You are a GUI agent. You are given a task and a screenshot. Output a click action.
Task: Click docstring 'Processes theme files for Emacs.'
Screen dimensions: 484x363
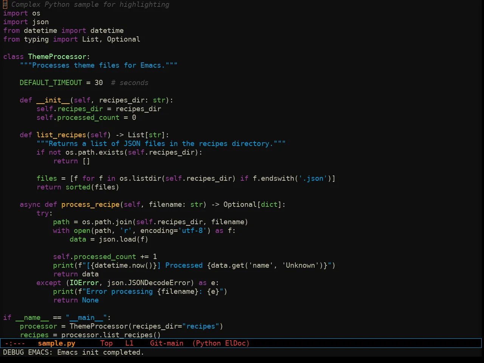point(99,65)
